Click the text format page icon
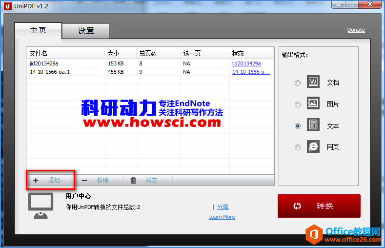The image size is (385, 248). point(313,124)
